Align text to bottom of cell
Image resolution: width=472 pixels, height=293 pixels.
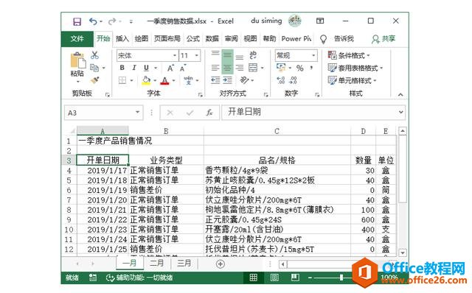point(240,57)
